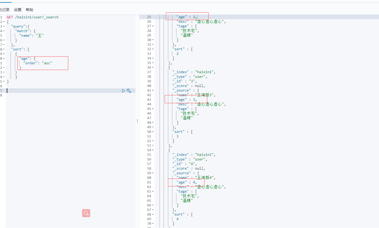Open the 设置 menu

coord(18,10)
